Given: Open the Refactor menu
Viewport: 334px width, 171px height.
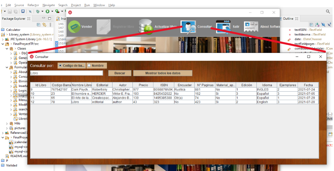Looking at the screenshot, I should (x=33, y=5).
